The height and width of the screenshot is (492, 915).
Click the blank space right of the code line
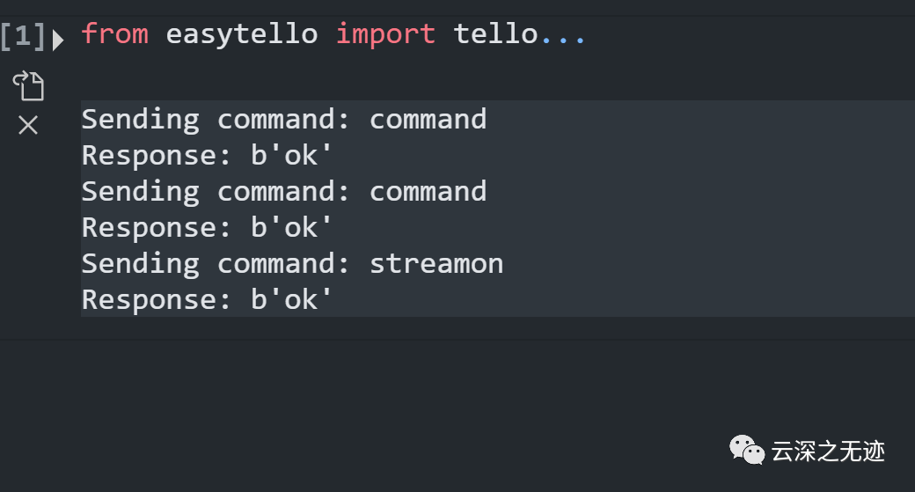tap(748, 35)
